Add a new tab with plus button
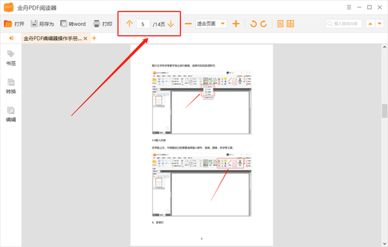388x247 pixels. tap(94, 38)
